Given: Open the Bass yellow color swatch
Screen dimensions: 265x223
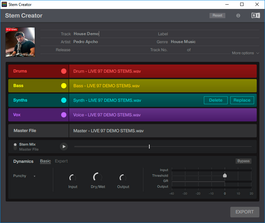Looking at the screenshot, I should pyautogui.click(x=64, y=86).
